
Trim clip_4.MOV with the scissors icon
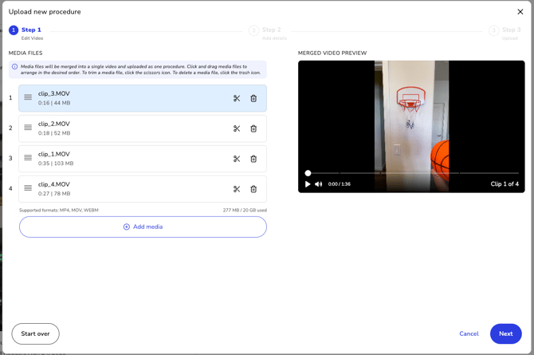pyautogui.click(x=237, y=189)
